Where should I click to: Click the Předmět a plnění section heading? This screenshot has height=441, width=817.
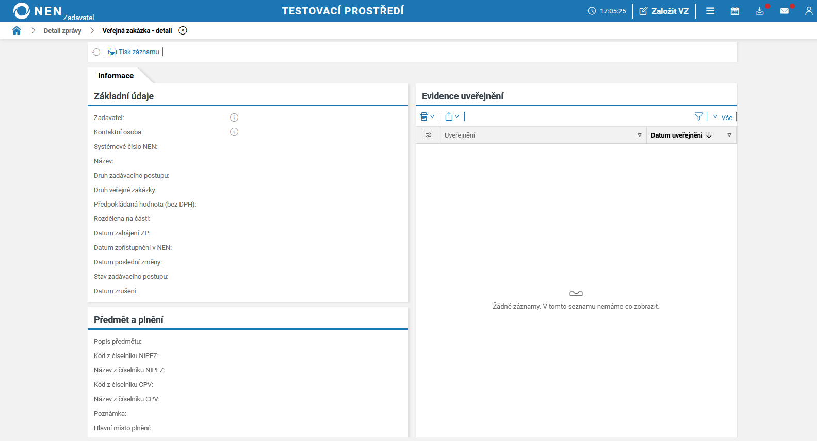(x=128, y=320)
